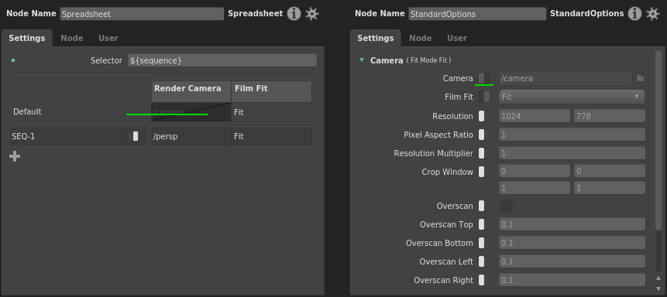Click the Selector ${sequence} field
The width and height of the screenshot is (667, 297).
pyautogui.click(x=222, y=60)
